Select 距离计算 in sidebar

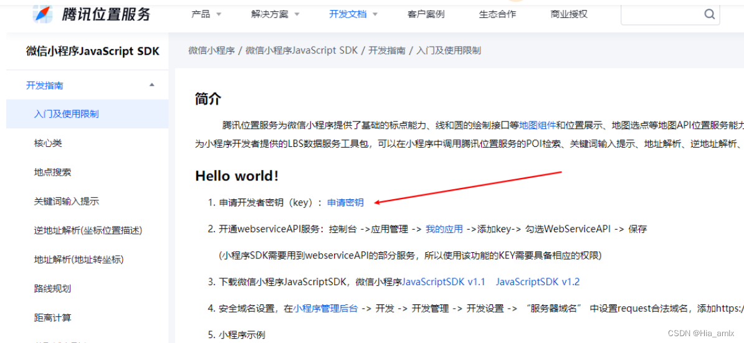click(x=87, y=317)
